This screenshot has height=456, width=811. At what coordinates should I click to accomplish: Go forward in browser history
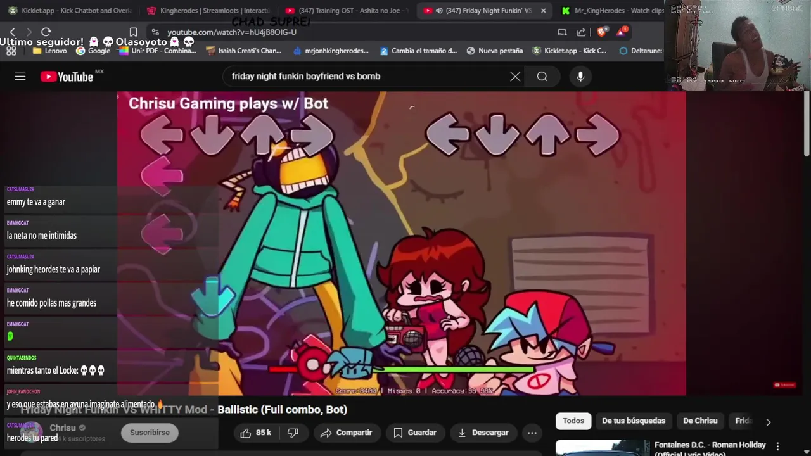(x=29, y=32)
